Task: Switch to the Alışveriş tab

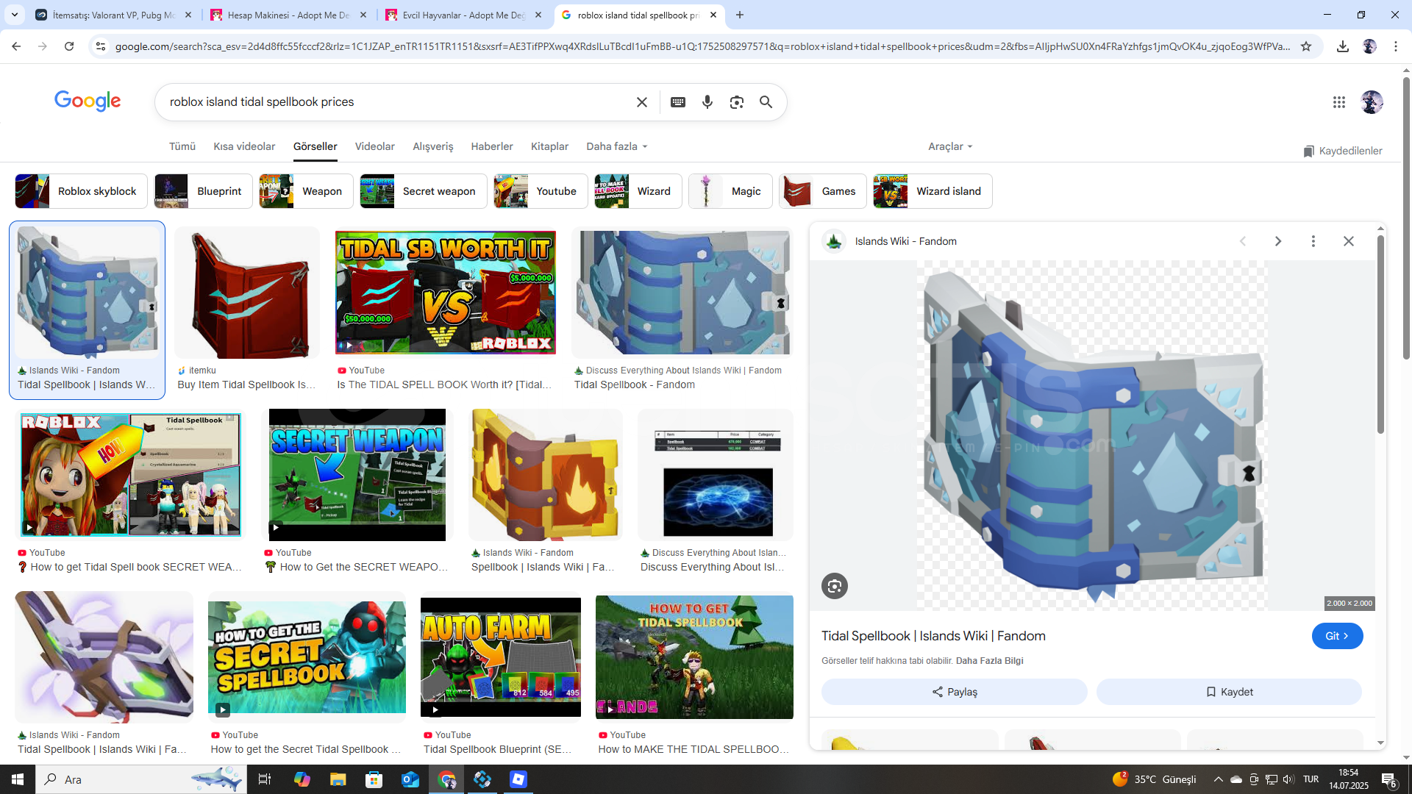Action: point(433,146)
